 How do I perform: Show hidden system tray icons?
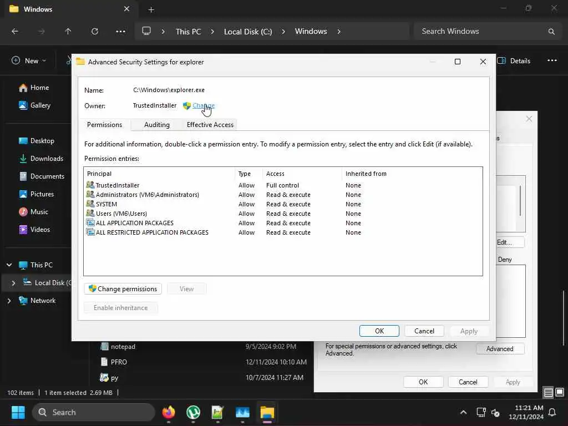coord(463,412)
